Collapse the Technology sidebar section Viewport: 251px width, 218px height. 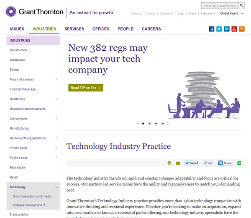tap(56, 187)
